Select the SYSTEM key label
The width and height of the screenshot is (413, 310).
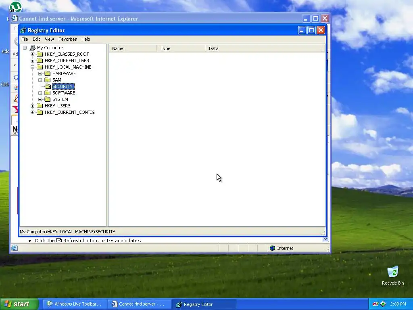(x=60, y=99)
